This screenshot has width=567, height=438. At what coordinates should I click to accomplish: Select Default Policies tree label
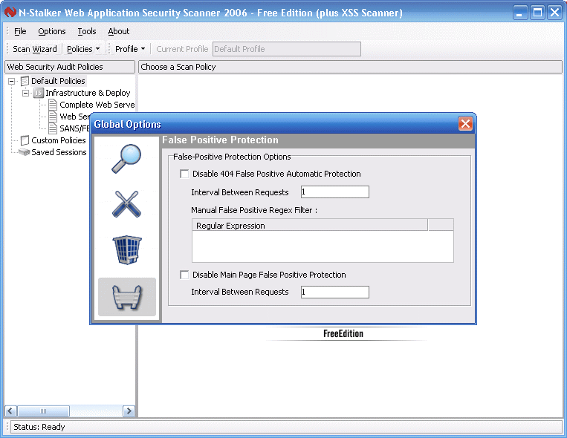pos(58,81)
